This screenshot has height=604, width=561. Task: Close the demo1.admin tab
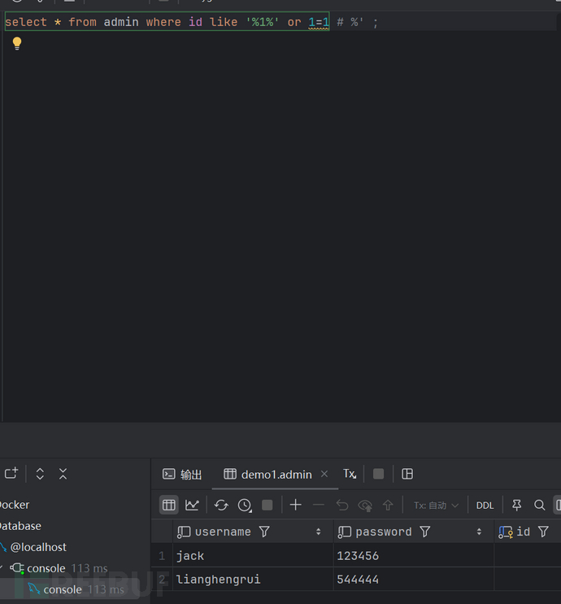pos(324,474)
